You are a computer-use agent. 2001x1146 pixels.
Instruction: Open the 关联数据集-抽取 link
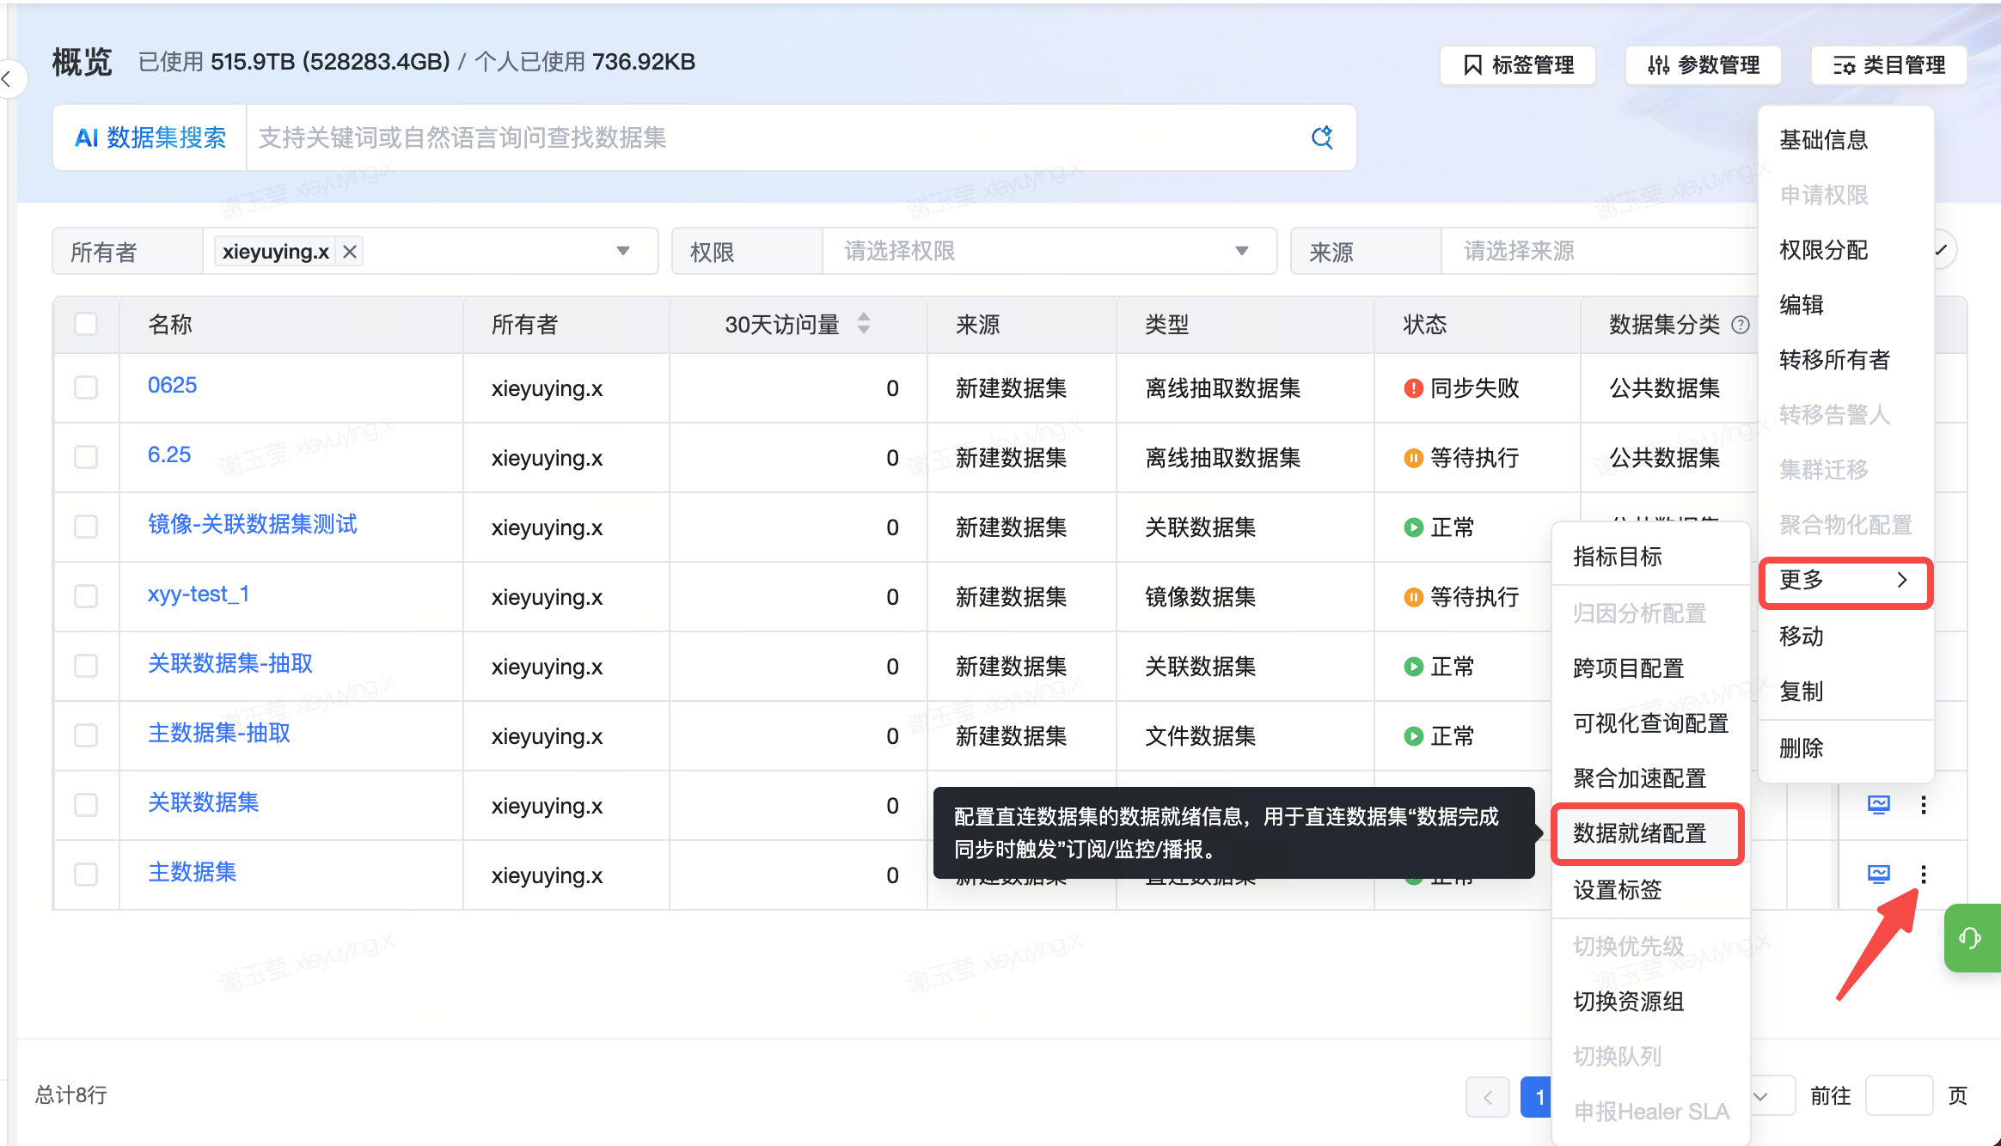tap(230, 663)
